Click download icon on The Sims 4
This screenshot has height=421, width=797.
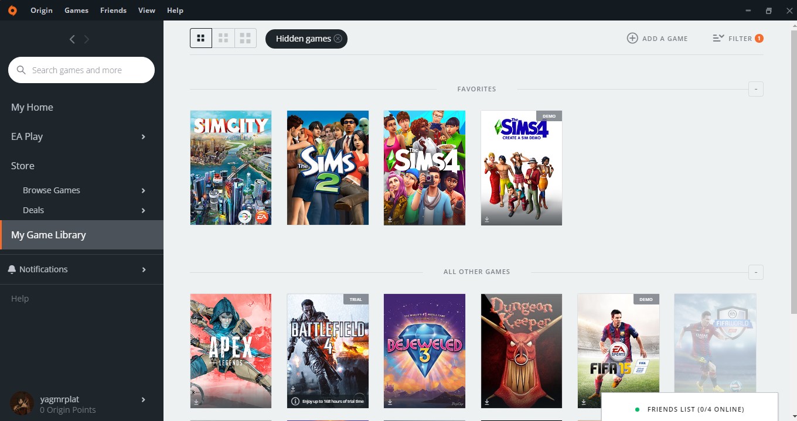[390, 220]
